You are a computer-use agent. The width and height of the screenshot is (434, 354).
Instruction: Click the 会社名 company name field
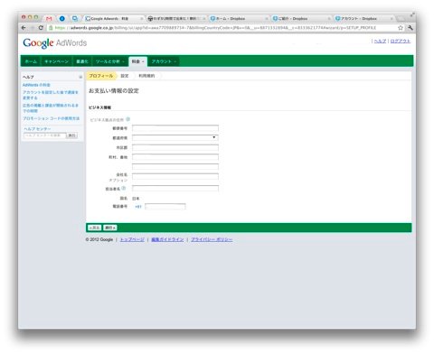[175, 176]
